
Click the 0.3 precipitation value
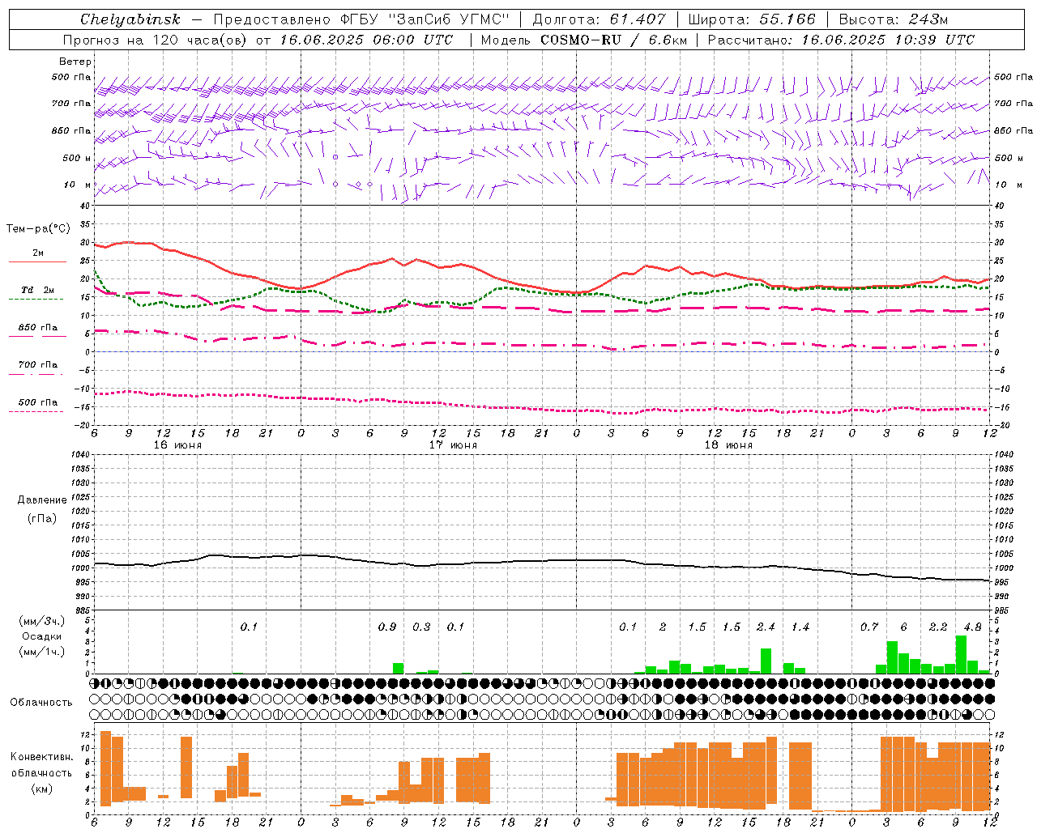click(x=421, y=627)
